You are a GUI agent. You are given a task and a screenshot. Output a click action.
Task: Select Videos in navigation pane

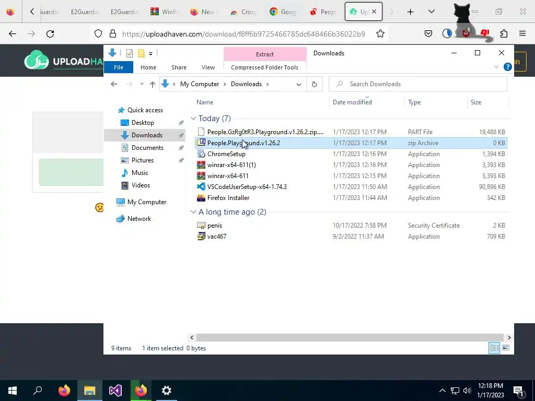coord(141,185)
